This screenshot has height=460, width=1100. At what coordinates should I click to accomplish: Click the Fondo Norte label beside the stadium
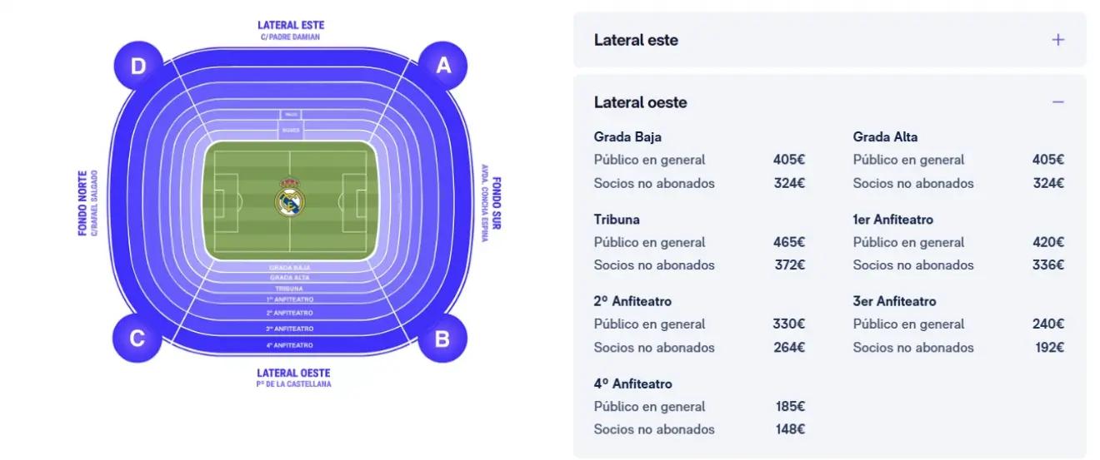pos(83,204)
